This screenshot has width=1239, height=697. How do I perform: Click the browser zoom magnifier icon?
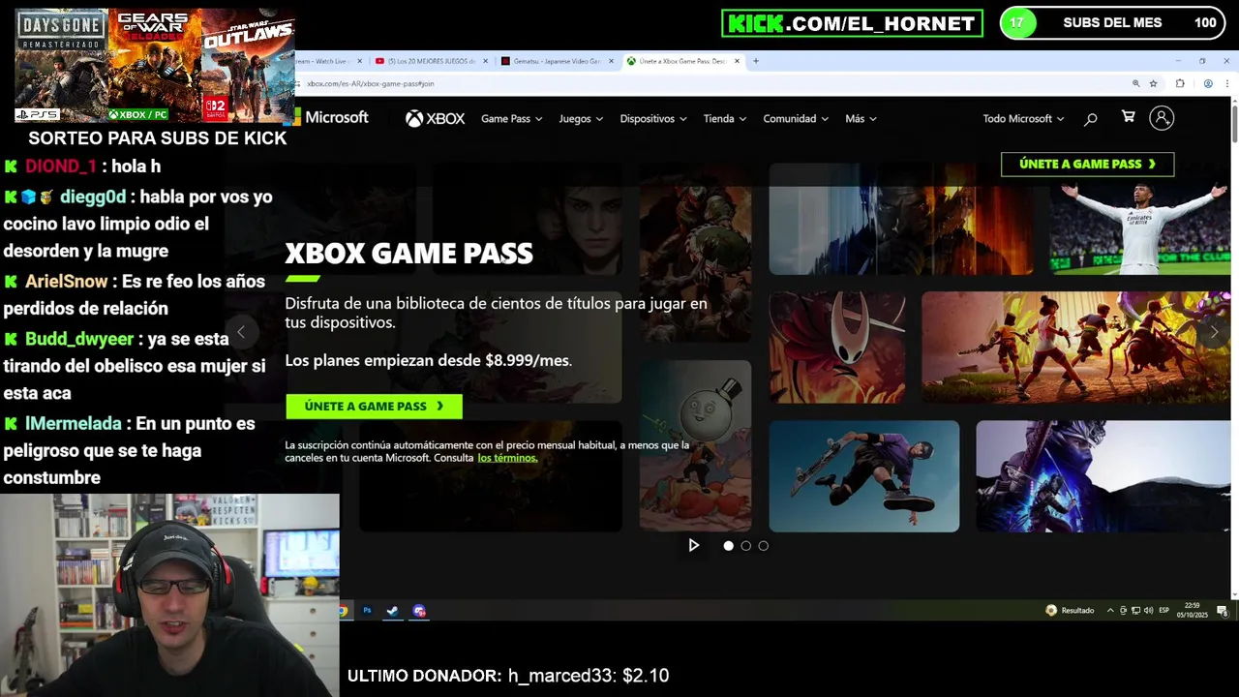[x=1135, y=84]
